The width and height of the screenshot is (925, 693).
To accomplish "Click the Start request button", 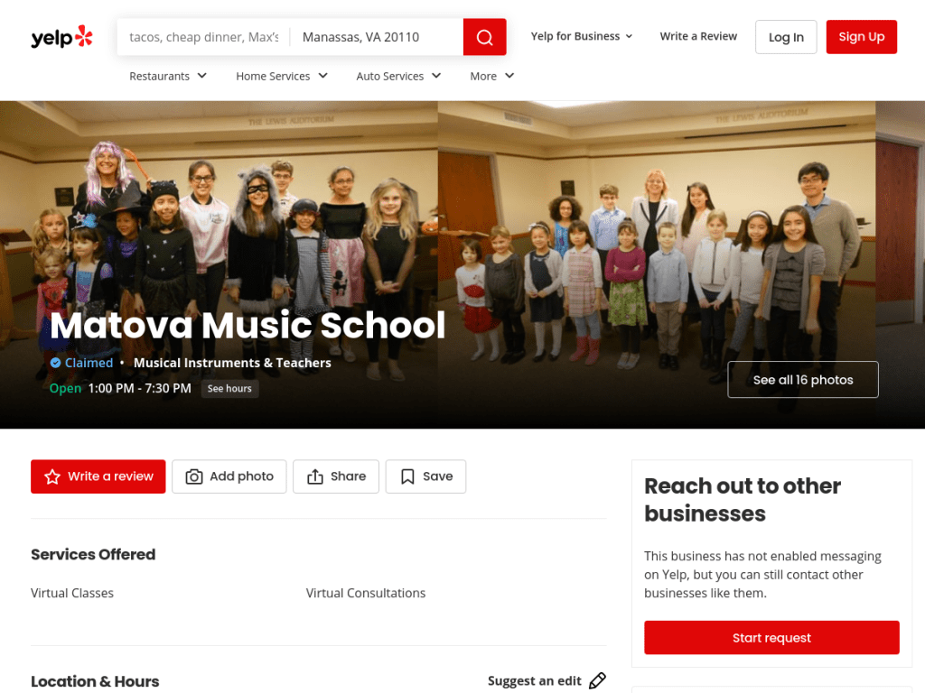I will click(x=771, y=638).
